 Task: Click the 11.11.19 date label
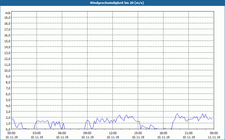pyautogui.click(x=214, y=137)
